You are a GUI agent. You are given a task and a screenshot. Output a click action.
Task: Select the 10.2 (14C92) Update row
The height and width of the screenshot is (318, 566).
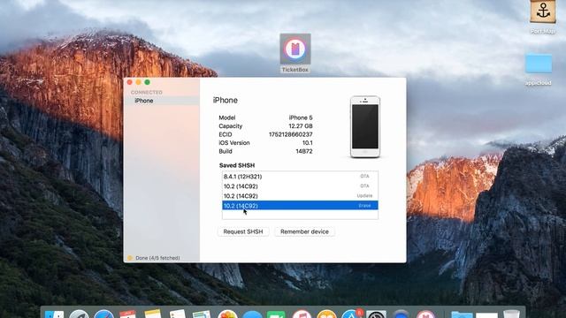click(x=300, y=196)
